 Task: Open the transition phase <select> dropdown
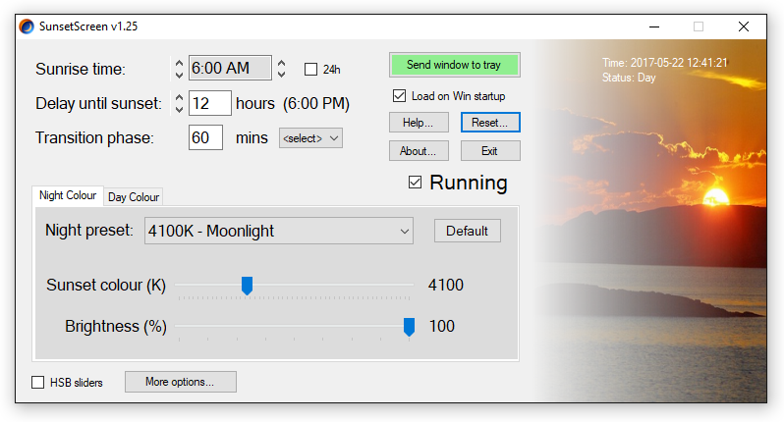point(310,138)
